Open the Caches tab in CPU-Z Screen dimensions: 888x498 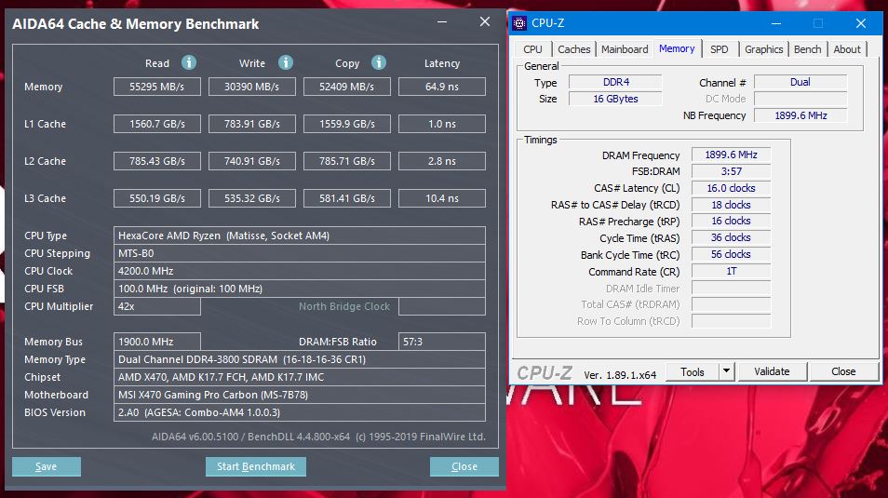click(x=573, y=49)
